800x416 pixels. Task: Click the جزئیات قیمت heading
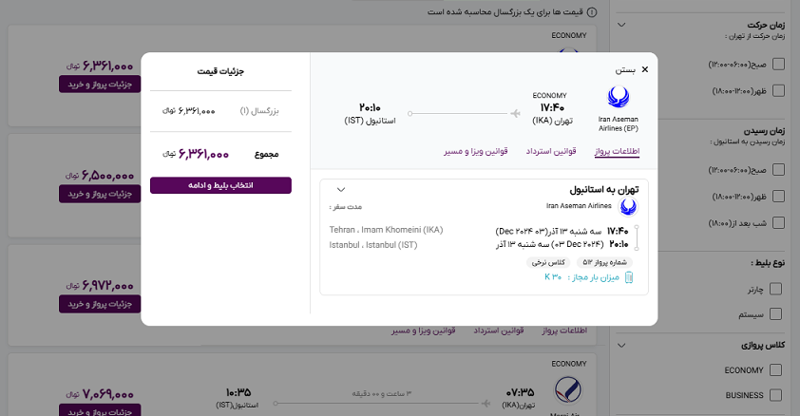[x=220, y=71]
